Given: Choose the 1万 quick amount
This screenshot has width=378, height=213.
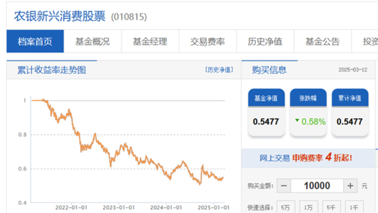Looking at the screenshot, I should (x=308, y=207).
